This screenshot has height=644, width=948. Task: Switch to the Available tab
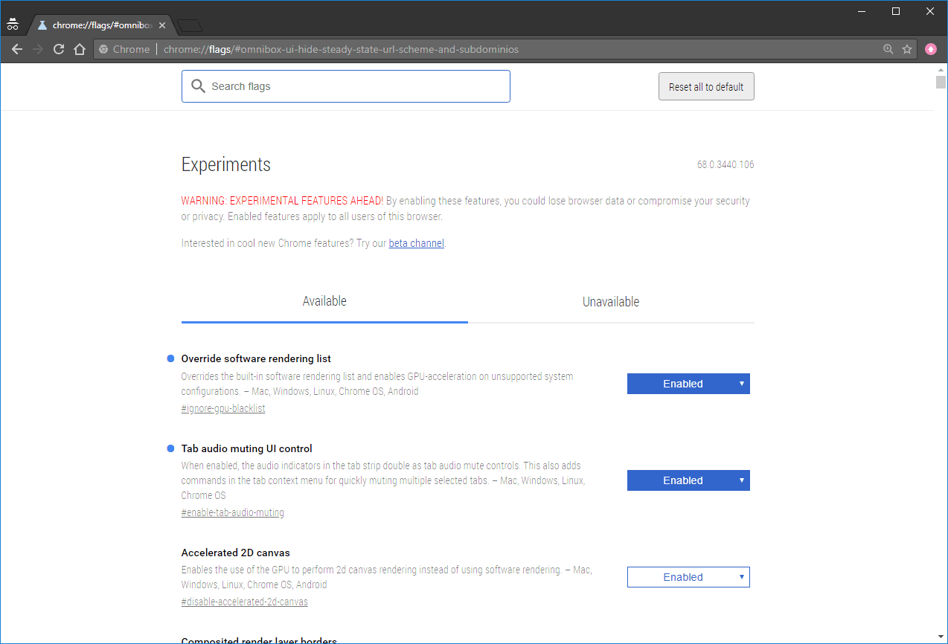click(324, 302)
